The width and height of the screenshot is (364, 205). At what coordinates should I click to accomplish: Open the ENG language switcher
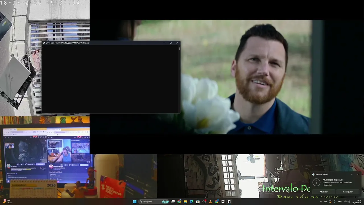point(340,202)
